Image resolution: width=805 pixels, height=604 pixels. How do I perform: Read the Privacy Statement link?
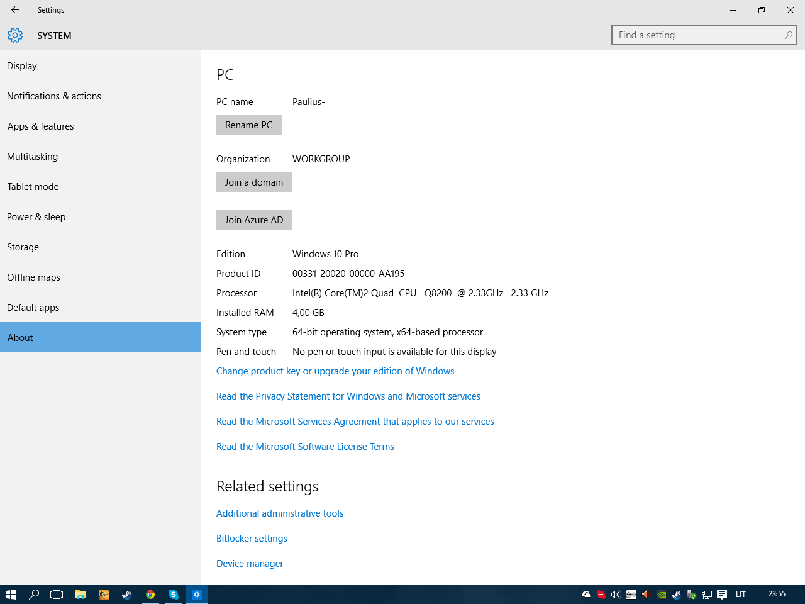click(348, 396)
